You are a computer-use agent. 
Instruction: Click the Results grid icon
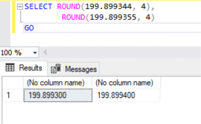pos(10,67)
